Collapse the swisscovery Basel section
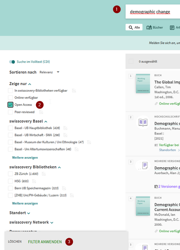The height and width of the screenshot is (250, 180). 46,122
